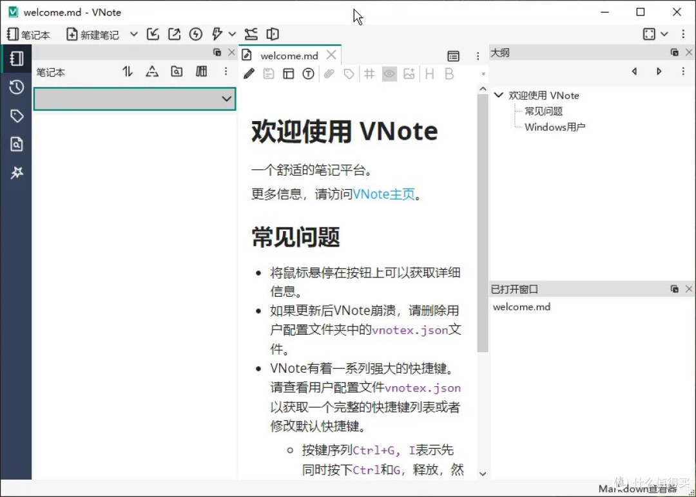Click the import notes icon on the top toolbar

[x=153, y=33]
